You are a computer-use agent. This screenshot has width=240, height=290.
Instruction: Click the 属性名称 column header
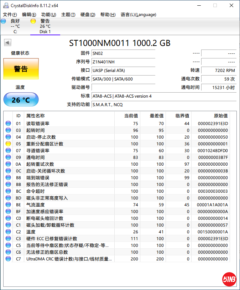pos(36,116)
